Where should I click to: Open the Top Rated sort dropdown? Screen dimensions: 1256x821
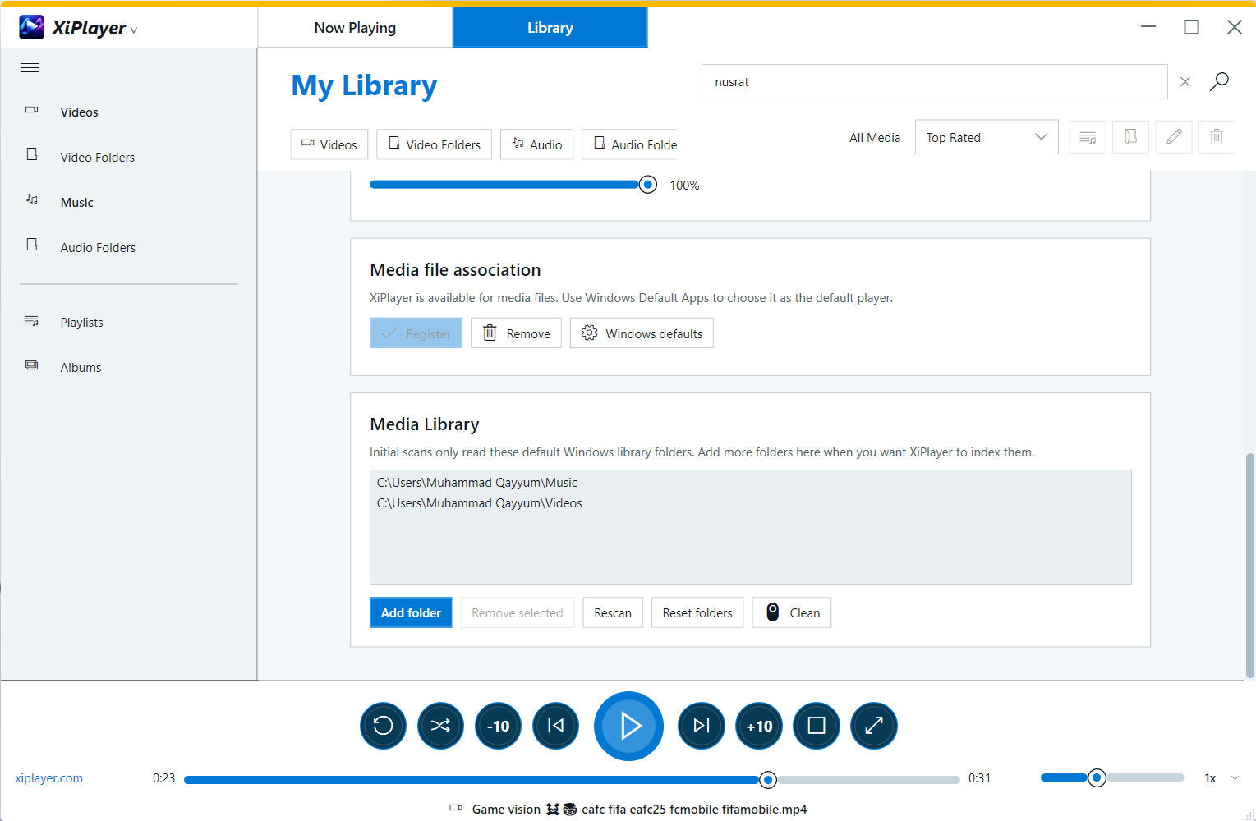(987, 137)
